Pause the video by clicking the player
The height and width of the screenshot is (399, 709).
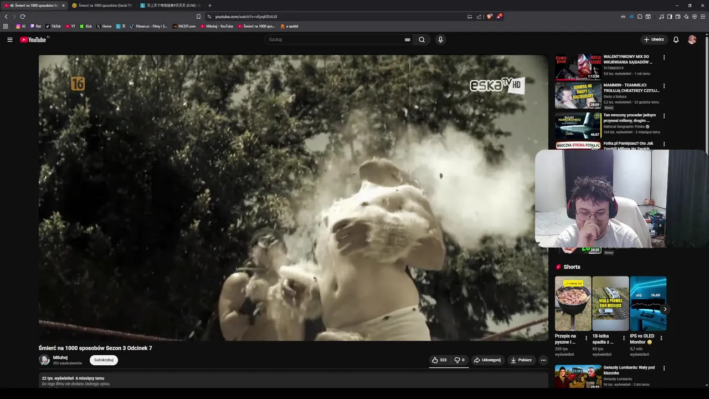pyautogui.click(x=294, y=198)
